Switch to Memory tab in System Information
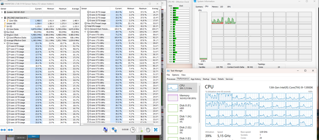The image size is (319, 140). [x=215, y=7]
